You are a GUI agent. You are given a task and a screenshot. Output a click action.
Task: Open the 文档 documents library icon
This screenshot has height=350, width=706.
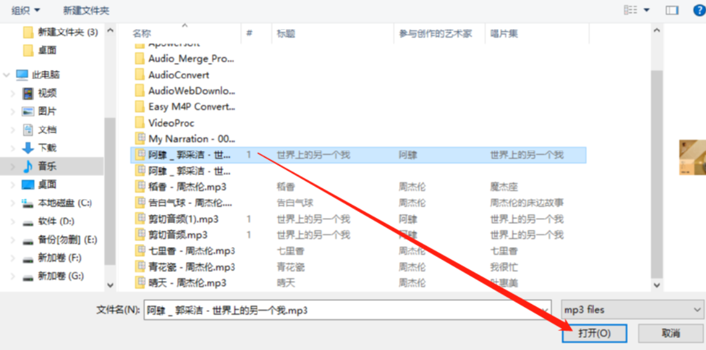(x=28, y=130)
